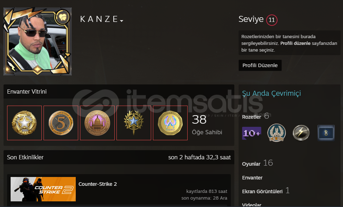Open the Budapest 2025 major coin
The height and width of the screenshot is (207, 343).
pyautogui.click(x=97, y=123)
